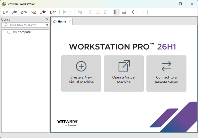Select My Computer in the Library tree

(x=22, y=32)
